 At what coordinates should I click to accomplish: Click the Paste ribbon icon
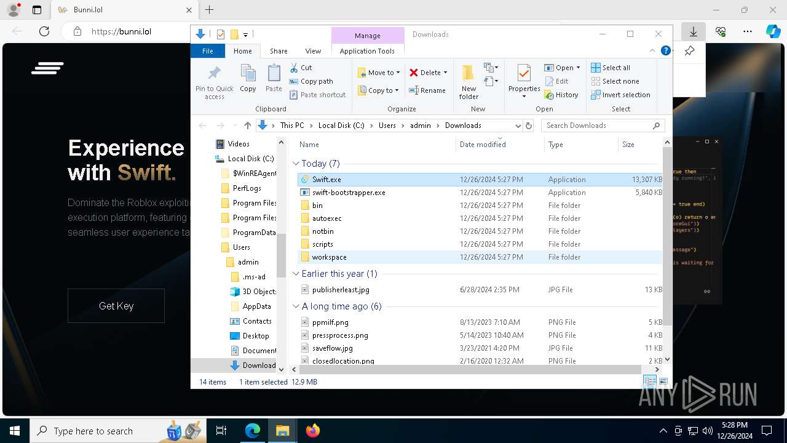coord(274,78)
